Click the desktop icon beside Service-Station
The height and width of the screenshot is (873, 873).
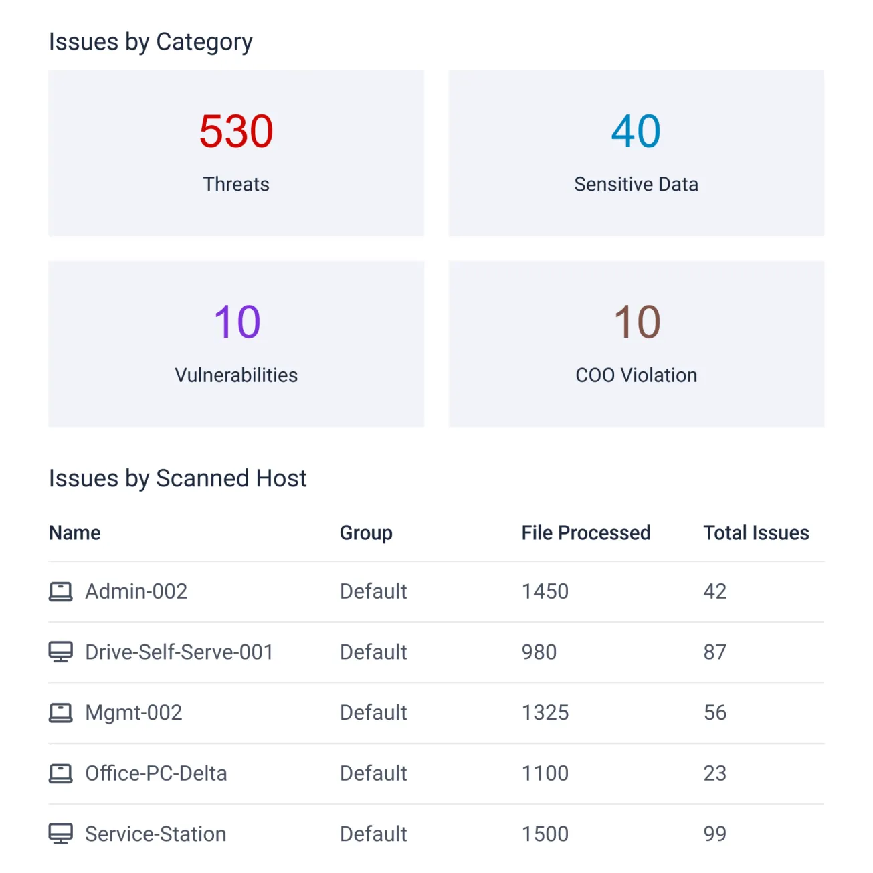(60, 834)
